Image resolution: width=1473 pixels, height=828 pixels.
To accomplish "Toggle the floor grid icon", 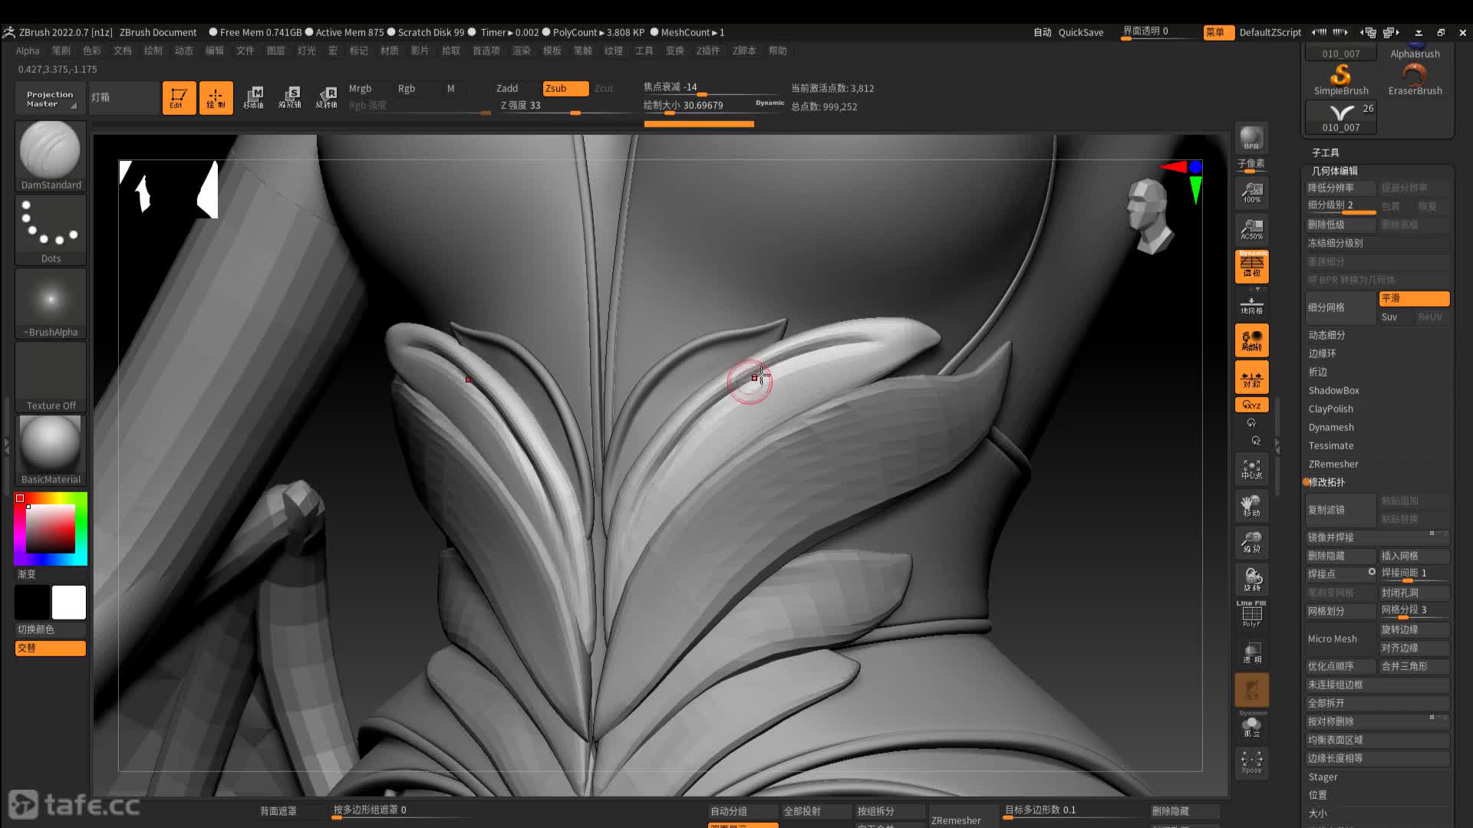I will [1251, 304].
